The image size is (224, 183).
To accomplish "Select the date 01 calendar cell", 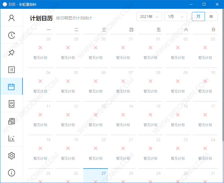I will (150, 51).
